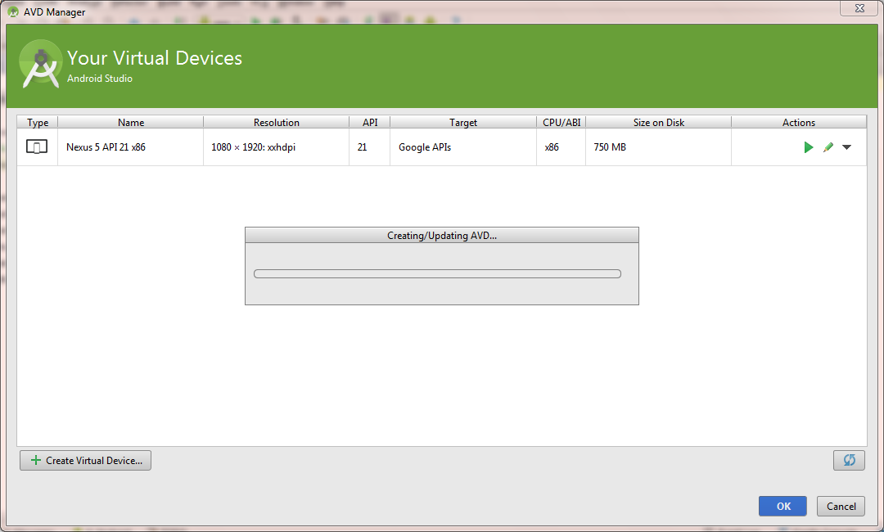Click the AVD Manager title bar icon

13,11
